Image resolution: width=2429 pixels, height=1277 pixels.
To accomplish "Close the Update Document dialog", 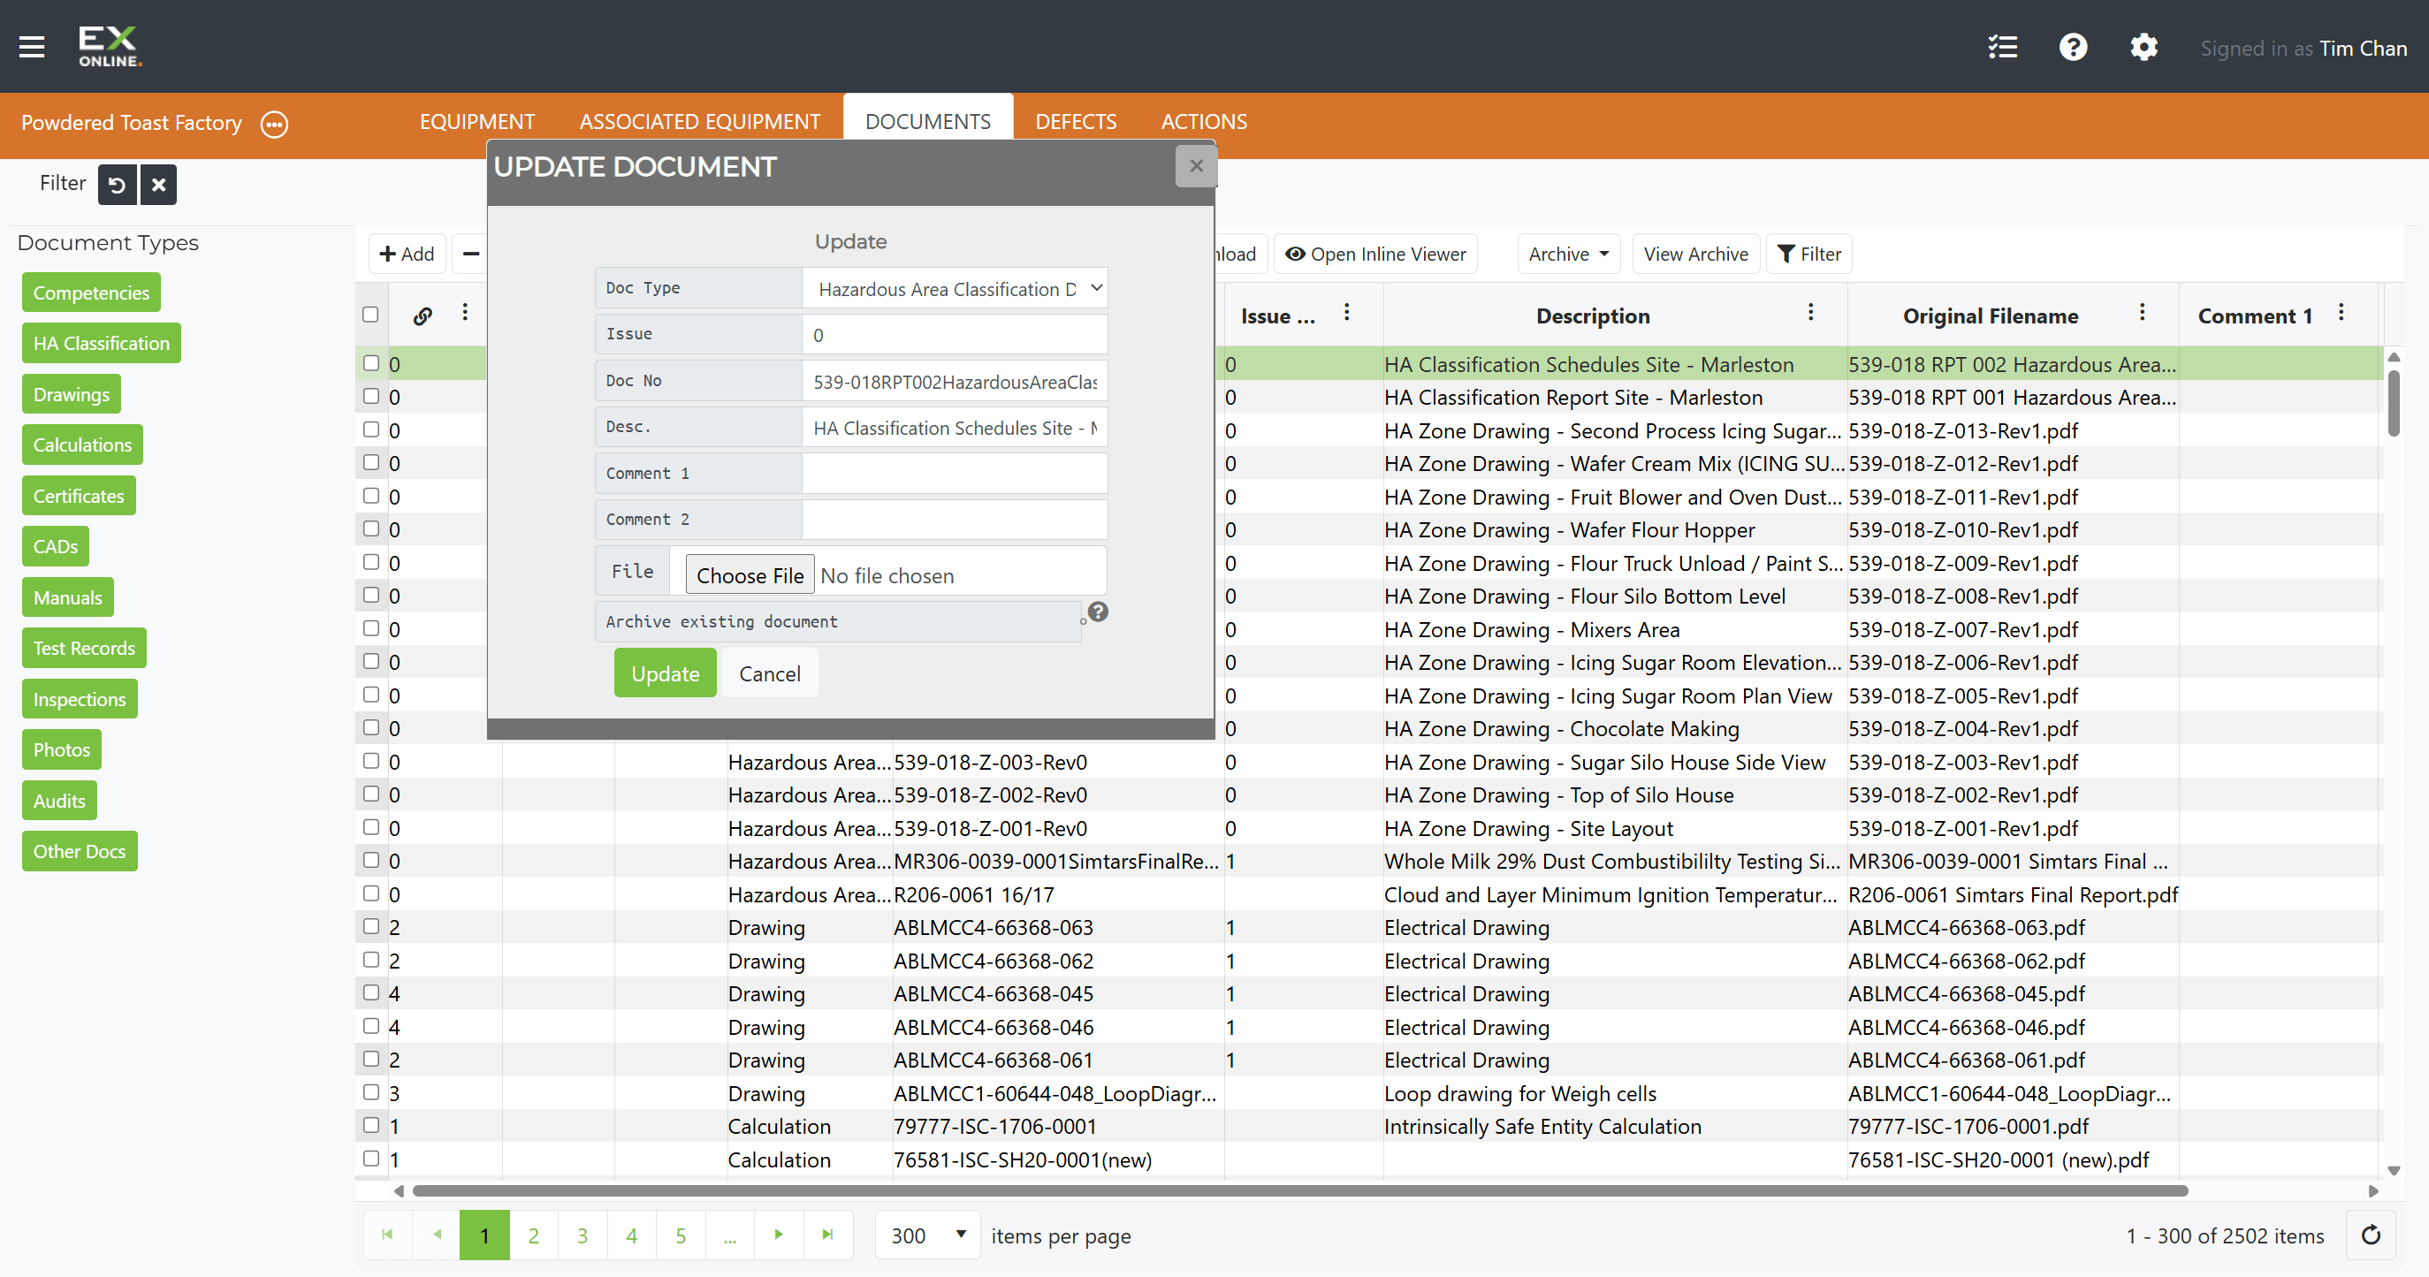I will coord(1196,167).
